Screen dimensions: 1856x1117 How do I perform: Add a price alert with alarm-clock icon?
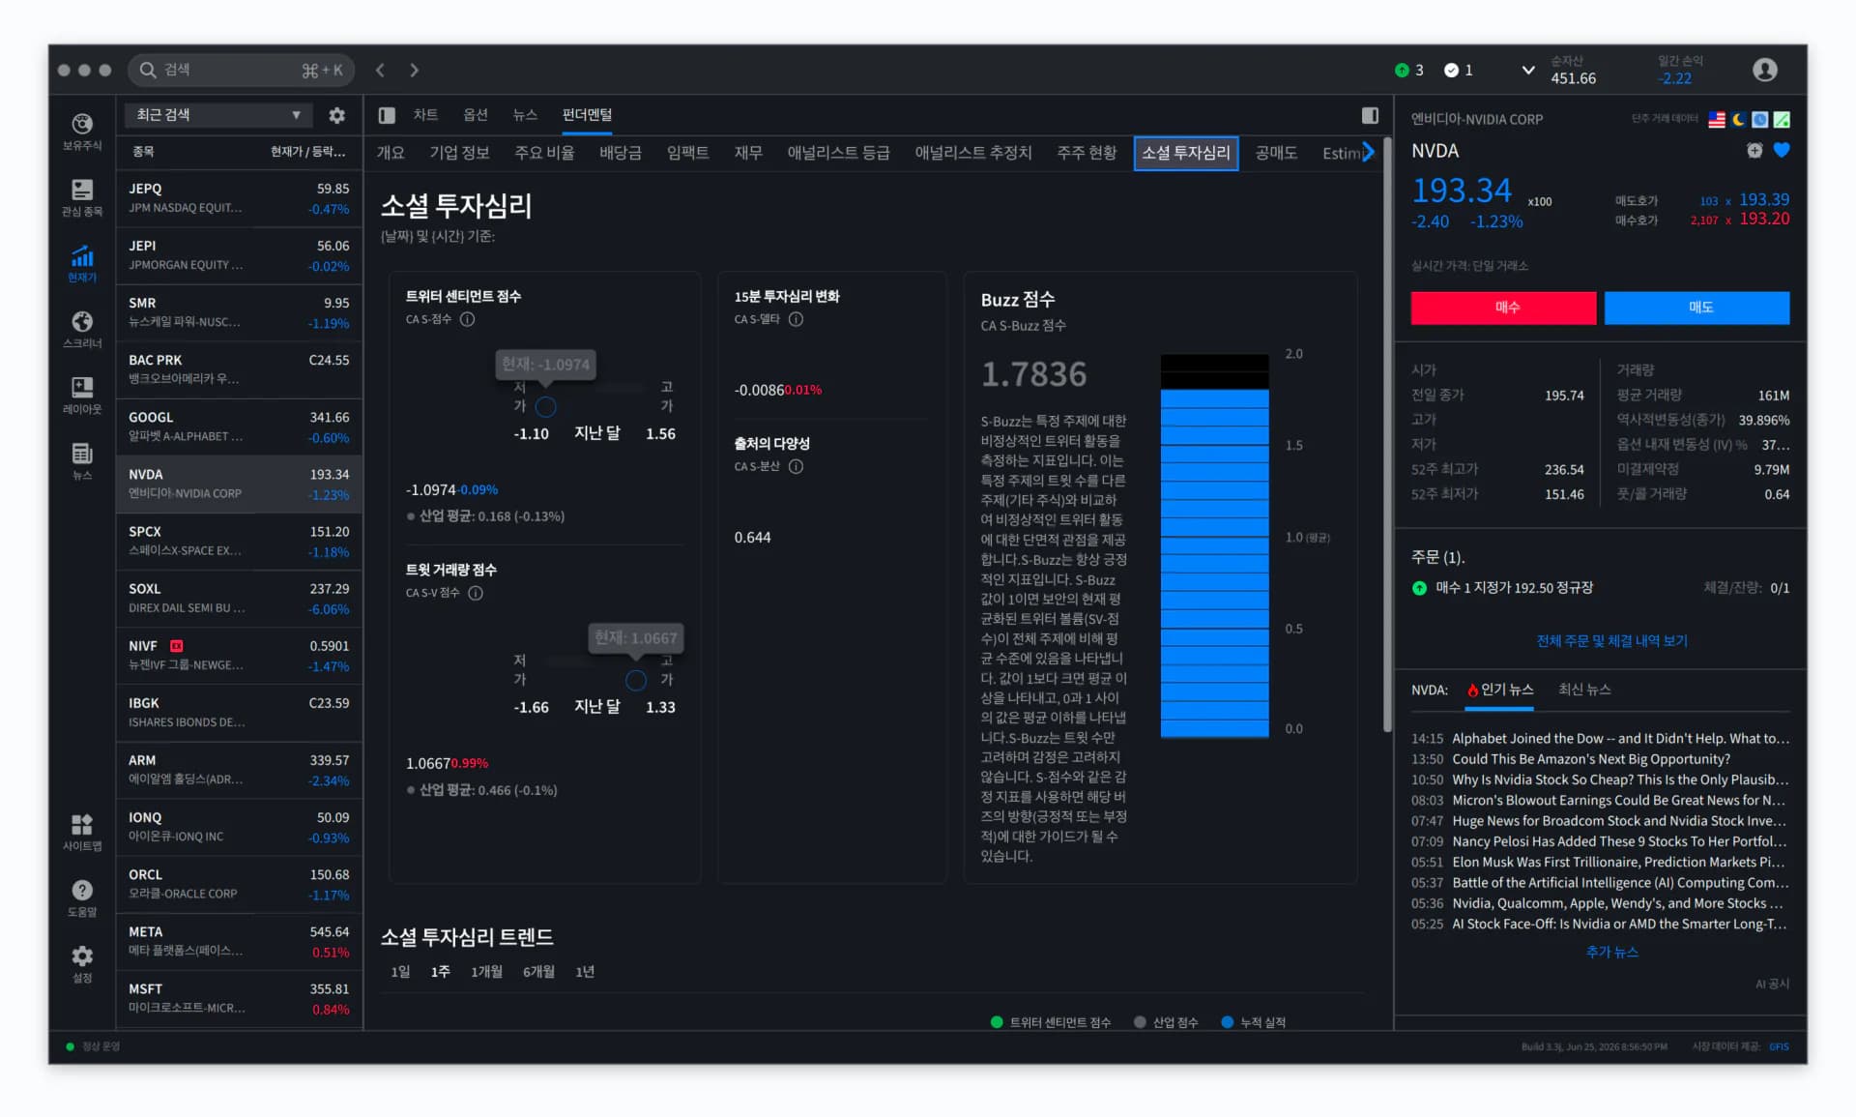pyautogui.click(x=1754, y=150)
